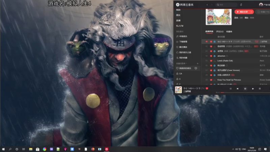Unlike Levels (Radio Edit)
Screen dimensions: 270x152
211,61
